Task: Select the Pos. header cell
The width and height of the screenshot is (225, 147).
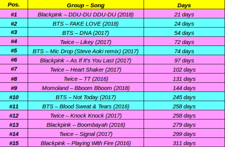Action: click(x=14, y=5)
